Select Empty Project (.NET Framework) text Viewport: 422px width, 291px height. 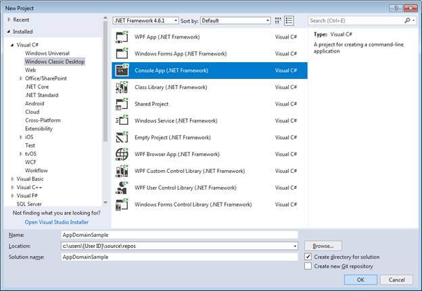pyautogui.click(x=172, y=138)
